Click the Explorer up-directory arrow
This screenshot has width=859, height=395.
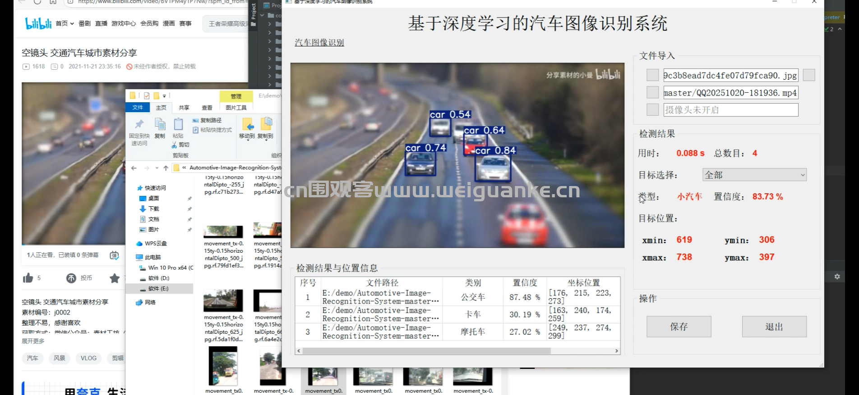(x=166, y=168)
